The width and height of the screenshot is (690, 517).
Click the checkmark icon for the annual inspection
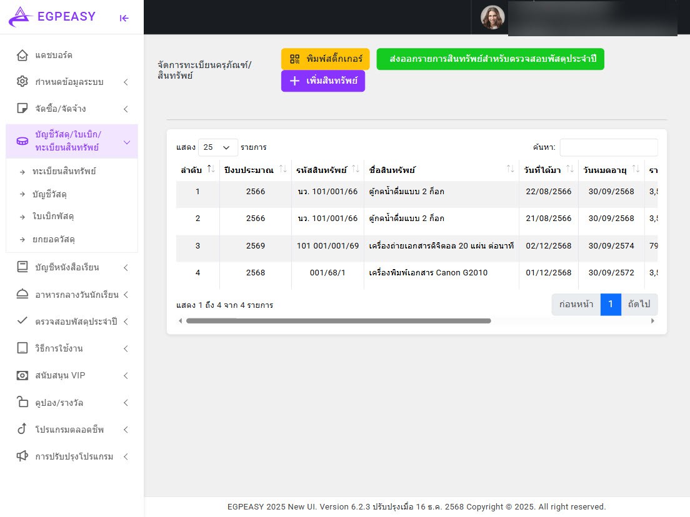(22, 321)
